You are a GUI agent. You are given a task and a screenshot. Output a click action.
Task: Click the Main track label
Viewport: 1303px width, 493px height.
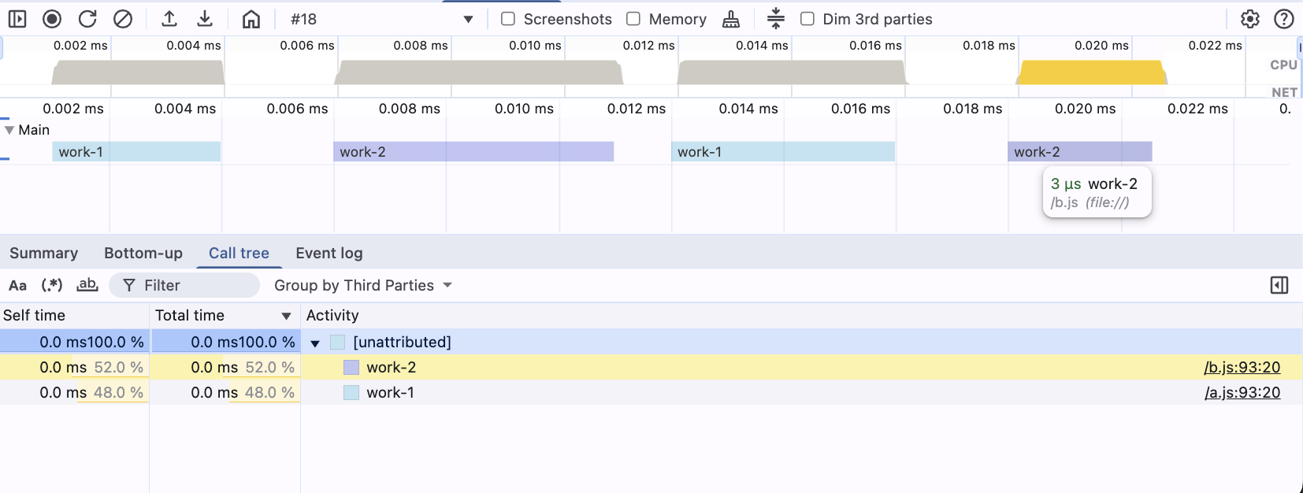pos(34,130)
